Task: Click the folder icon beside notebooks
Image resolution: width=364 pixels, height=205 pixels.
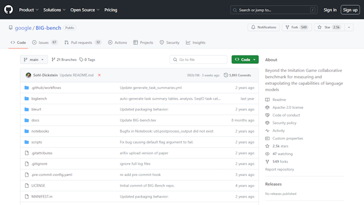Action: tap(27, 131)
